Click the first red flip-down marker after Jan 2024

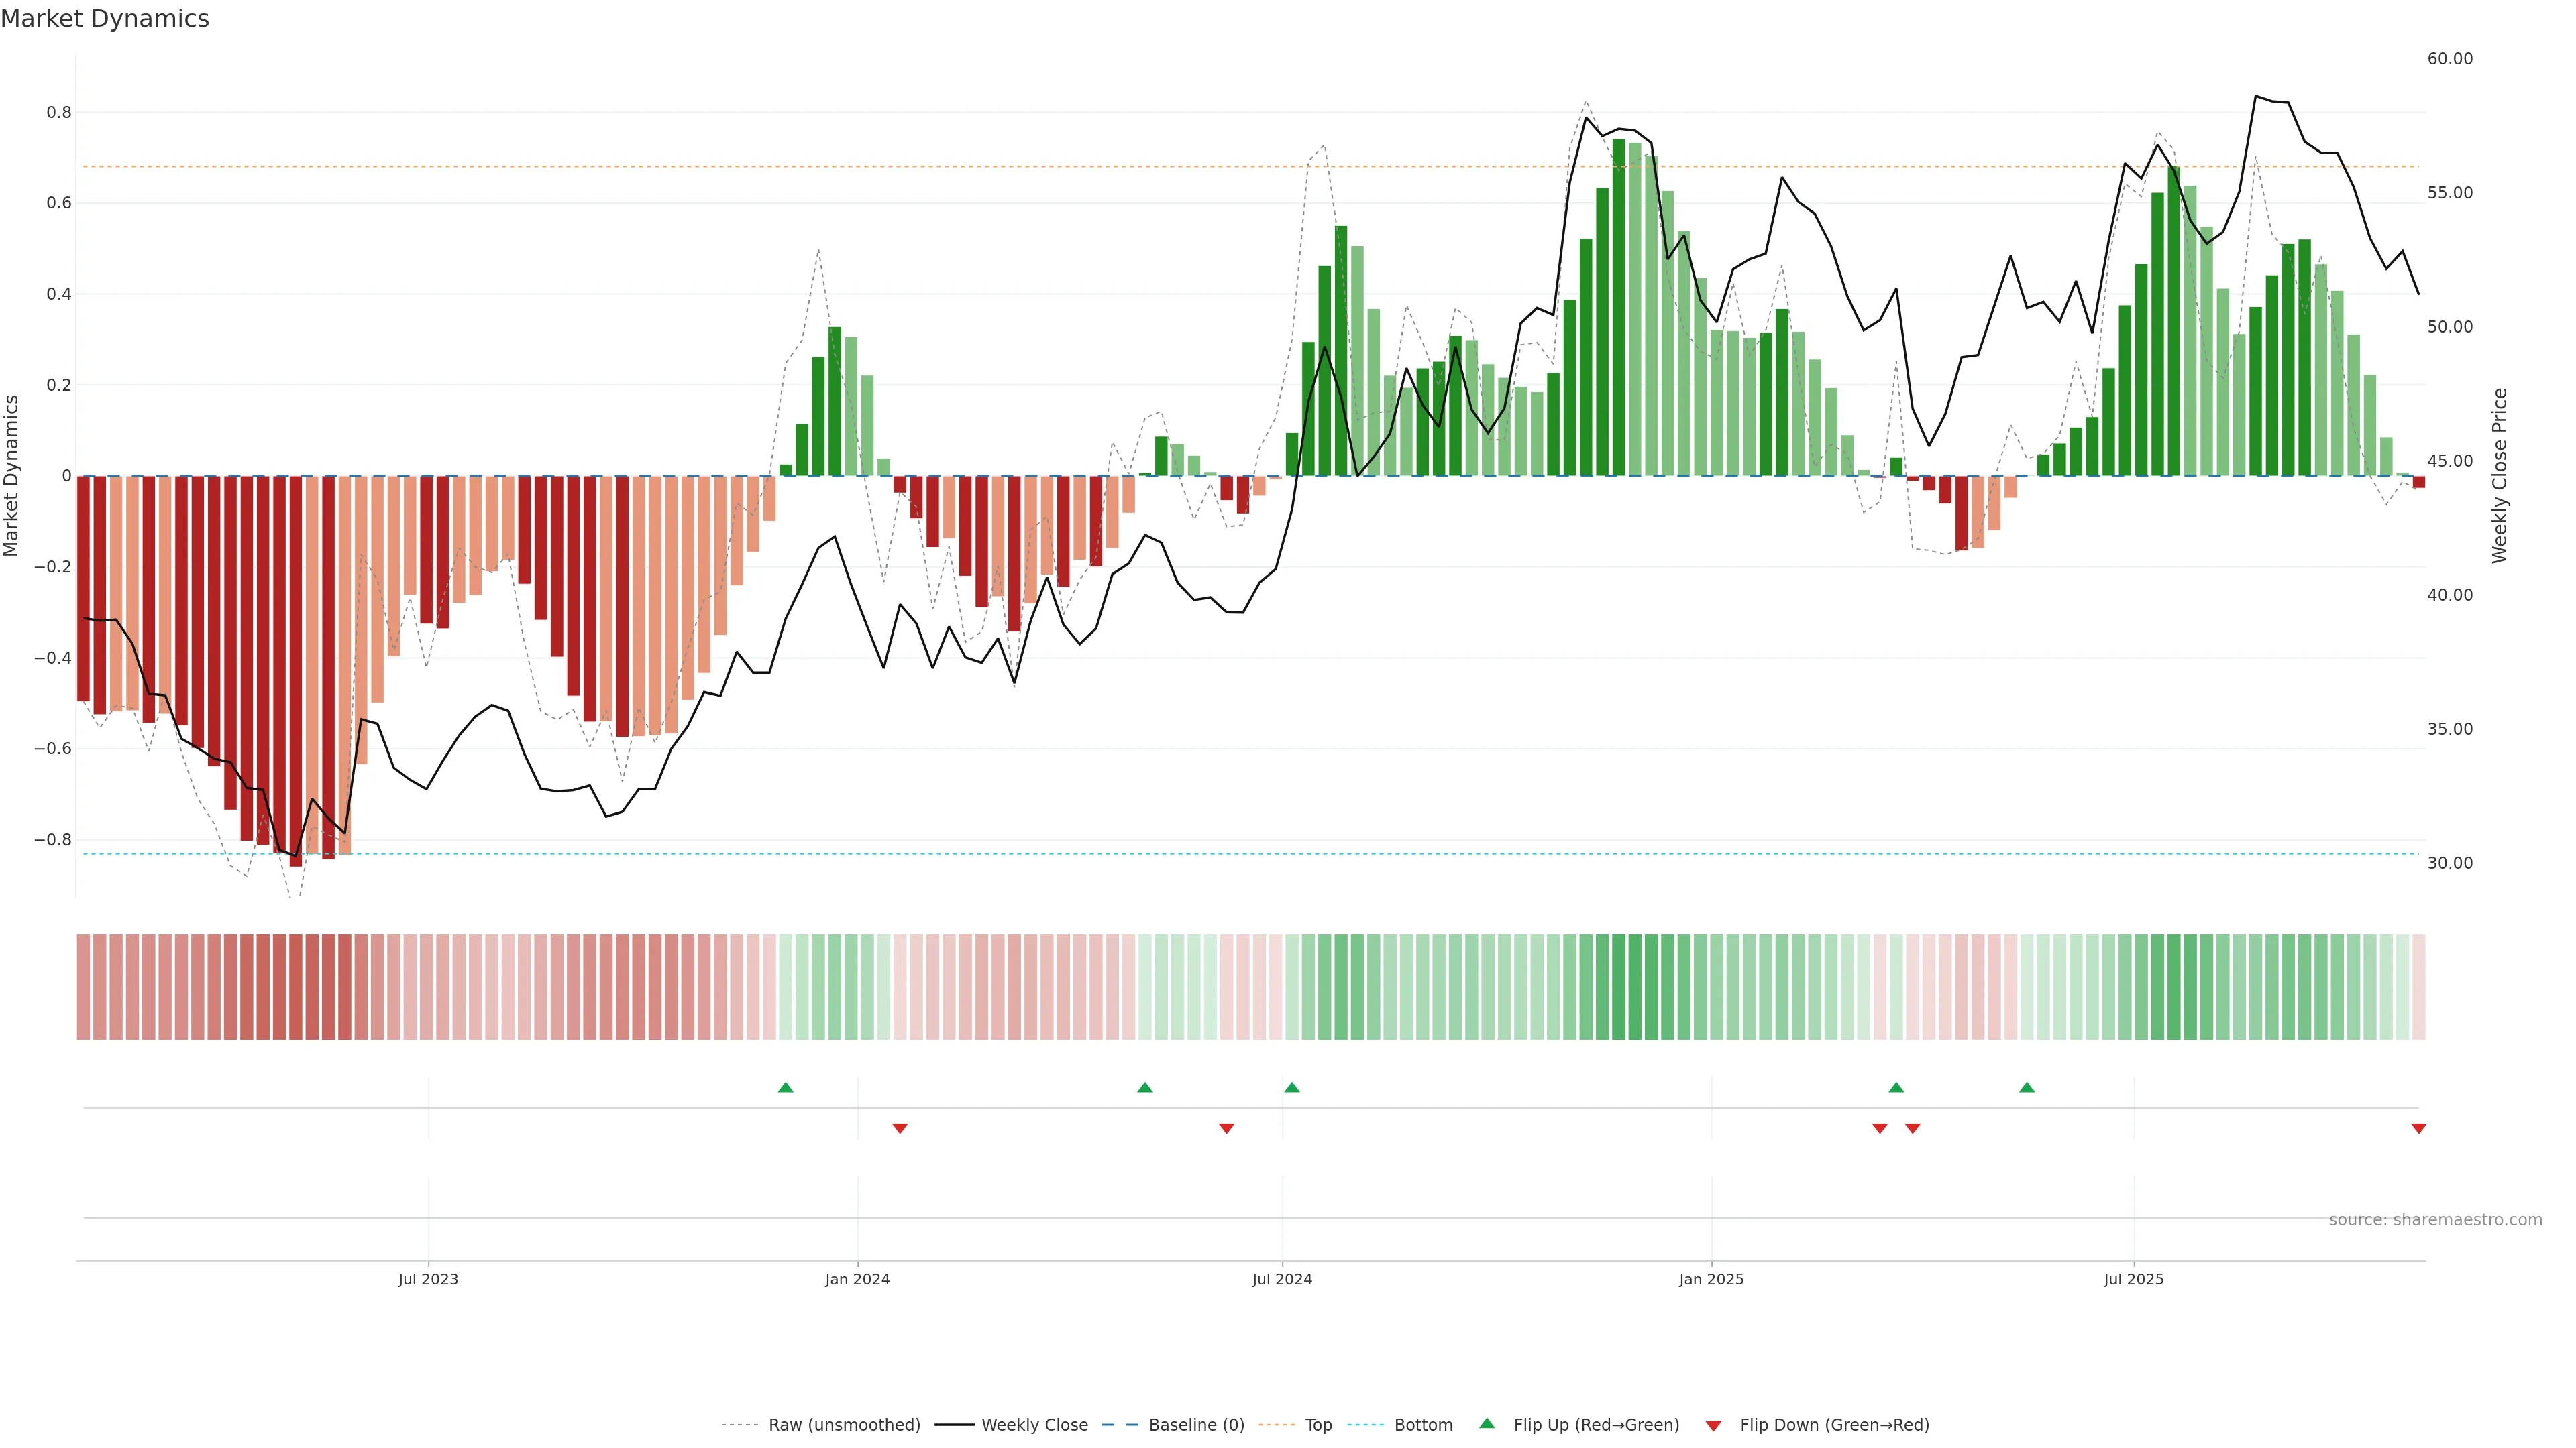coord(899,1128)
